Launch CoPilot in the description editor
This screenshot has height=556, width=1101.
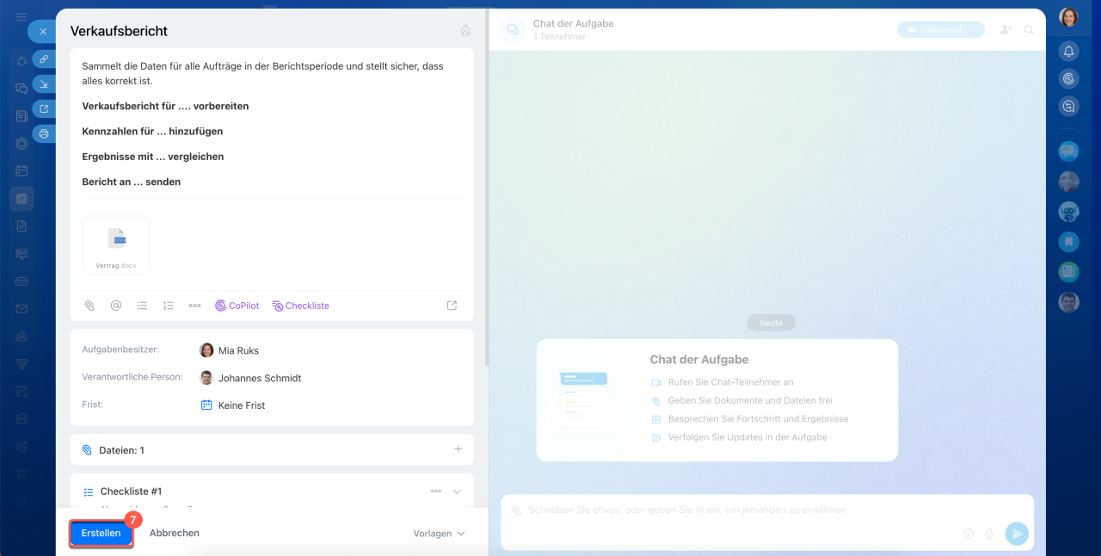coord(237,306)
